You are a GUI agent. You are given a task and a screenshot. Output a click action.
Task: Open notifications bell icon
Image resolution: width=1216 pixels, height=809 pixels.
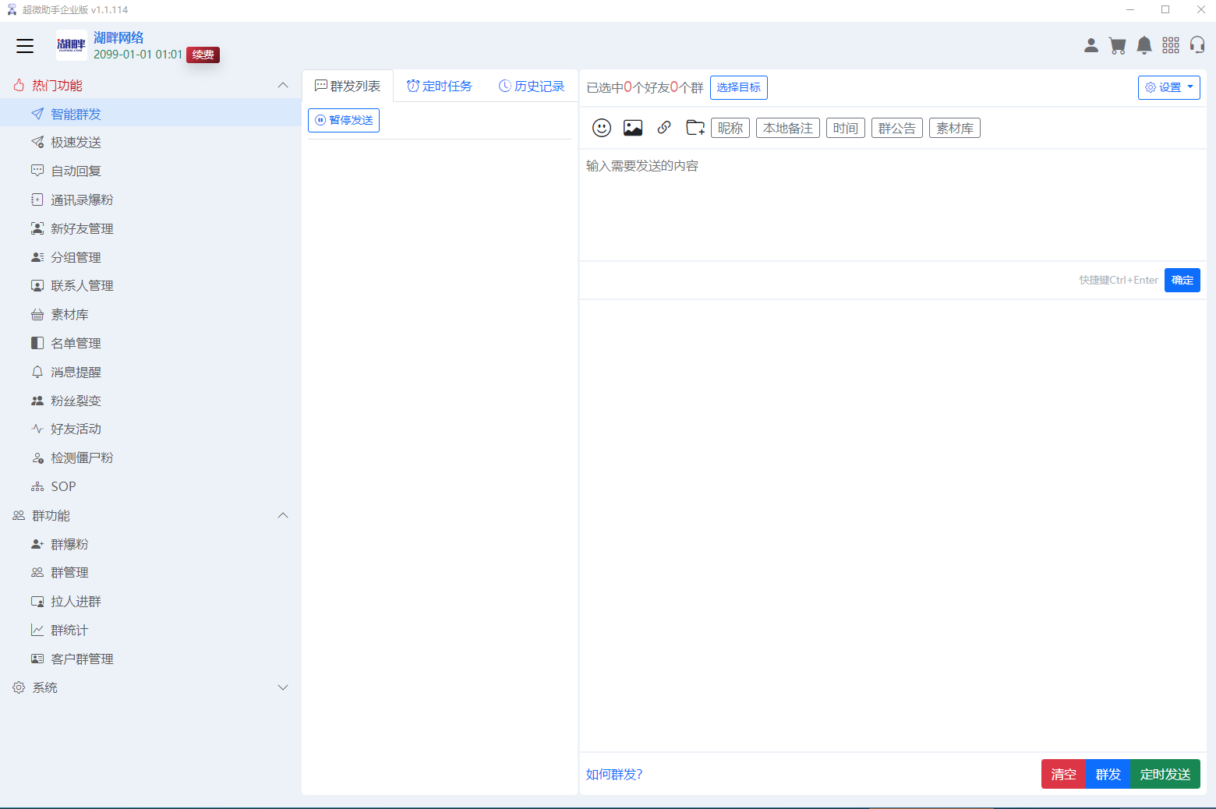pyautogui.click(x=1144, y=46)
